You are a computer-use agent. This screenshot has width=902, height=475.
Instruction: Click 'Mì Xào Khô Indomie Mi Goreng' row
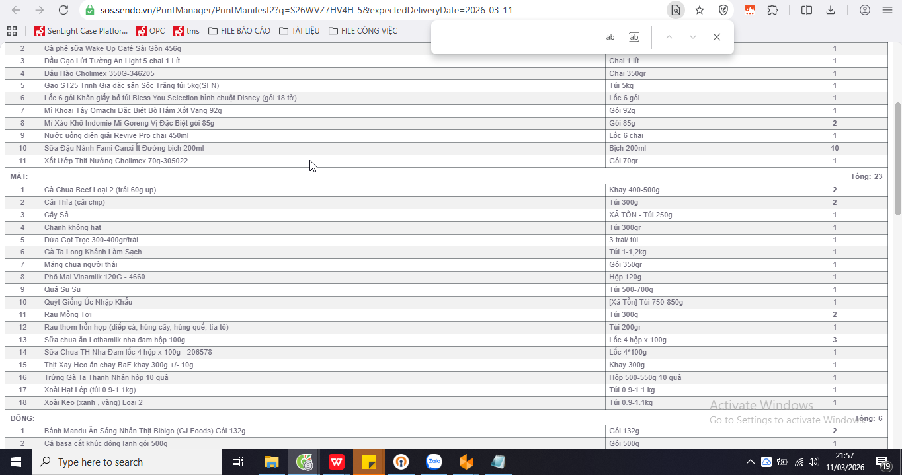coord(446,123)
